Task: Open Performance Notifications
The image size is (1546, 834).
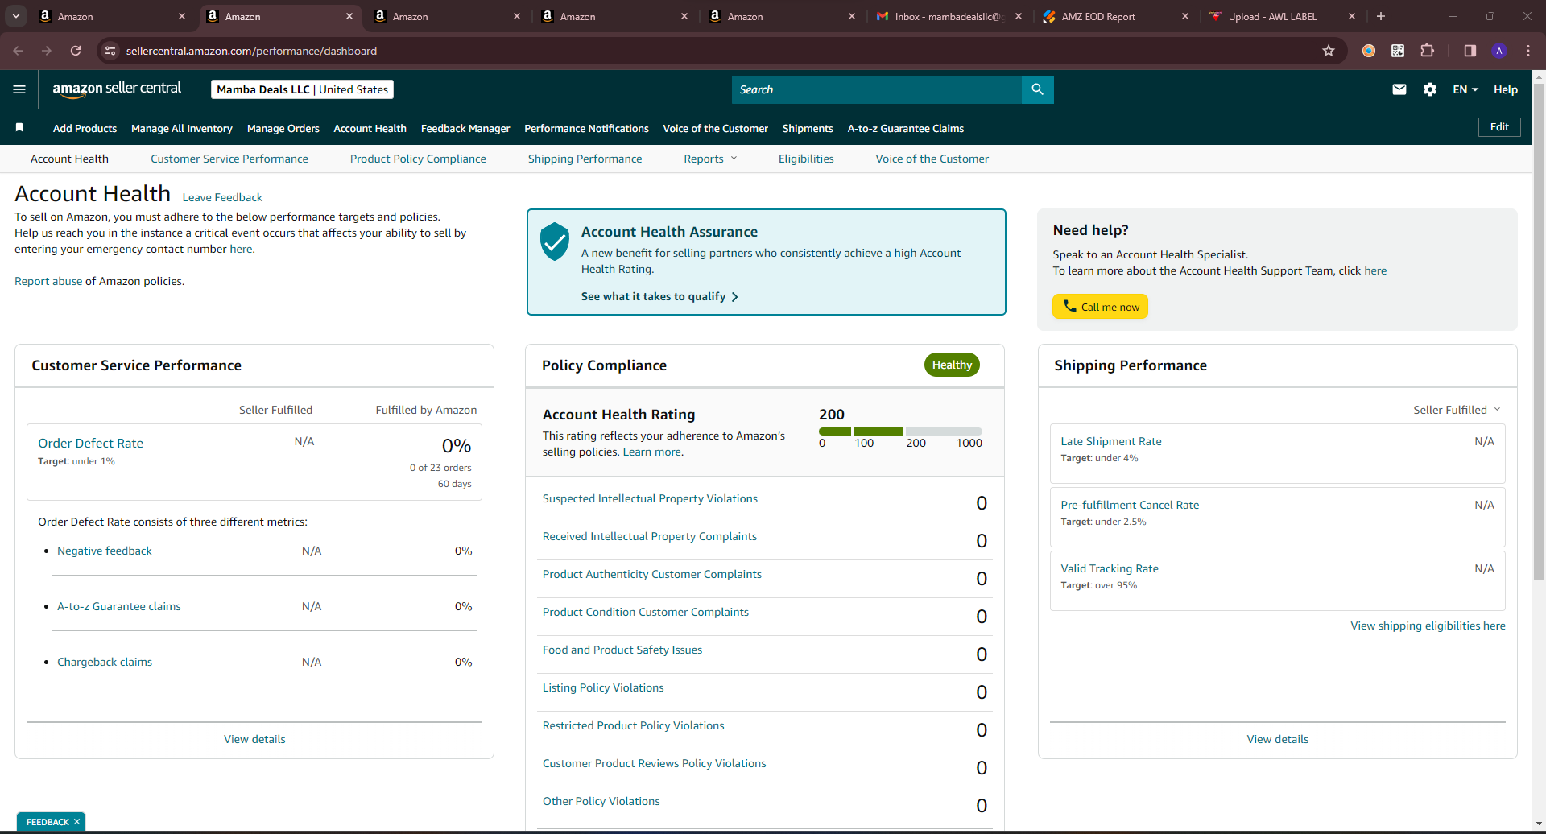Action: tap(586, 128)
